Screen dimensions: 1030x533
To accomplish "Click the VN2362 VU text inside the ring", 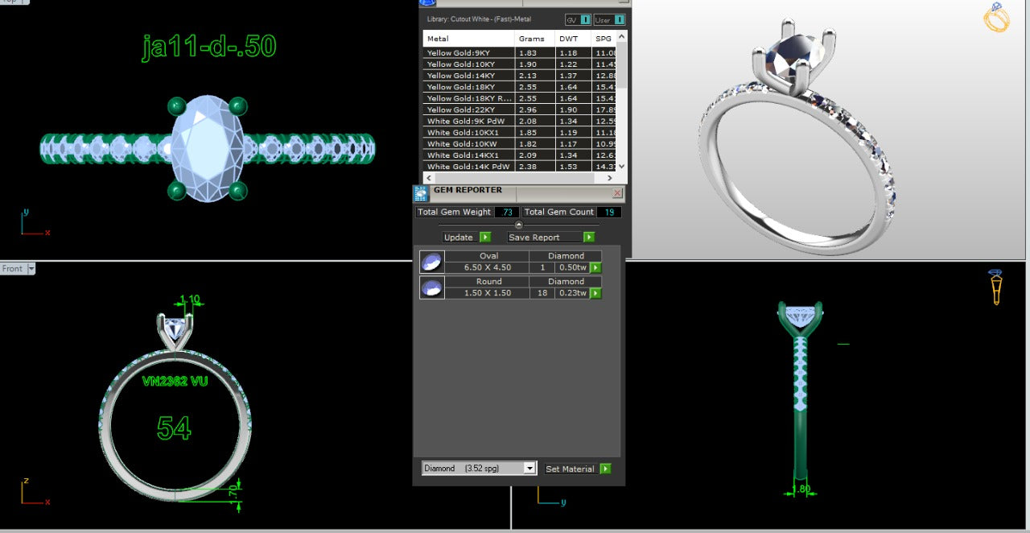I will 175,381.
